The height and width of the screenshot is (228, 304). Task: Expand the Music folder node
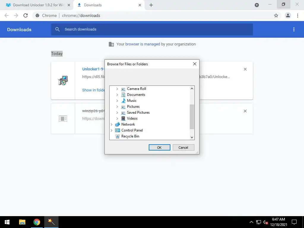coord(117,101)
